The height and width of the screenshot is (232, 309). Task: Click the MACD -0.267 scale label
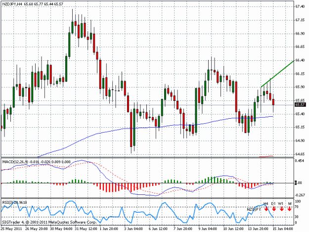300,195
